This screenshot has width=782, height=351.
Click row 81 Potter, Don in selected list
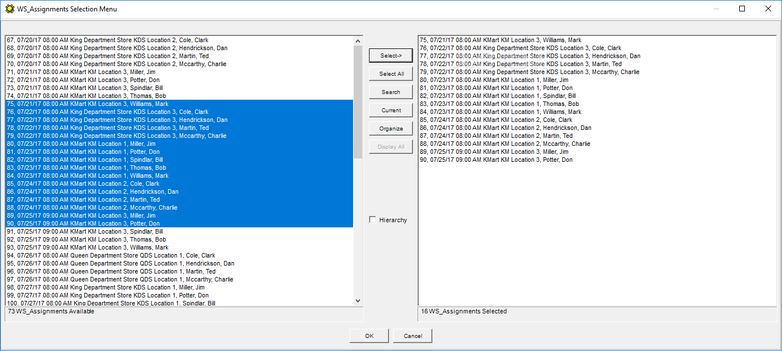click(597, 88)
